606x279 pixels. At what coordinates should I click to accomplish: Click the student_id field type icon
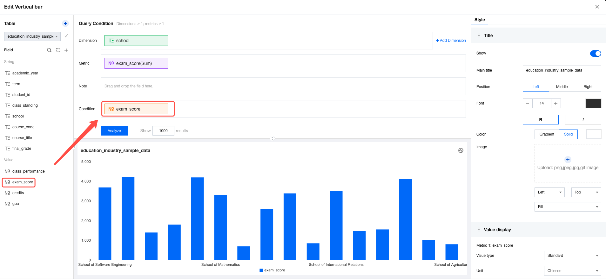point(7,95)
